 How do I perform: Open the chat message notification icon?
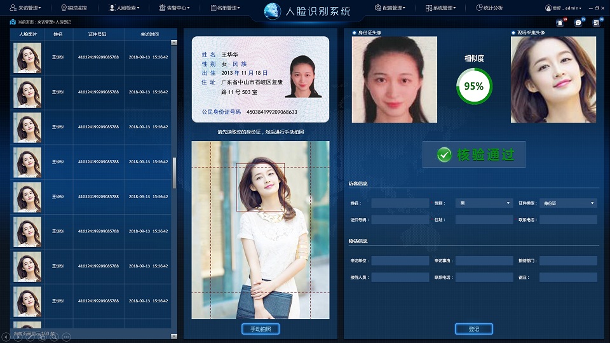click(x=578, y=23)
